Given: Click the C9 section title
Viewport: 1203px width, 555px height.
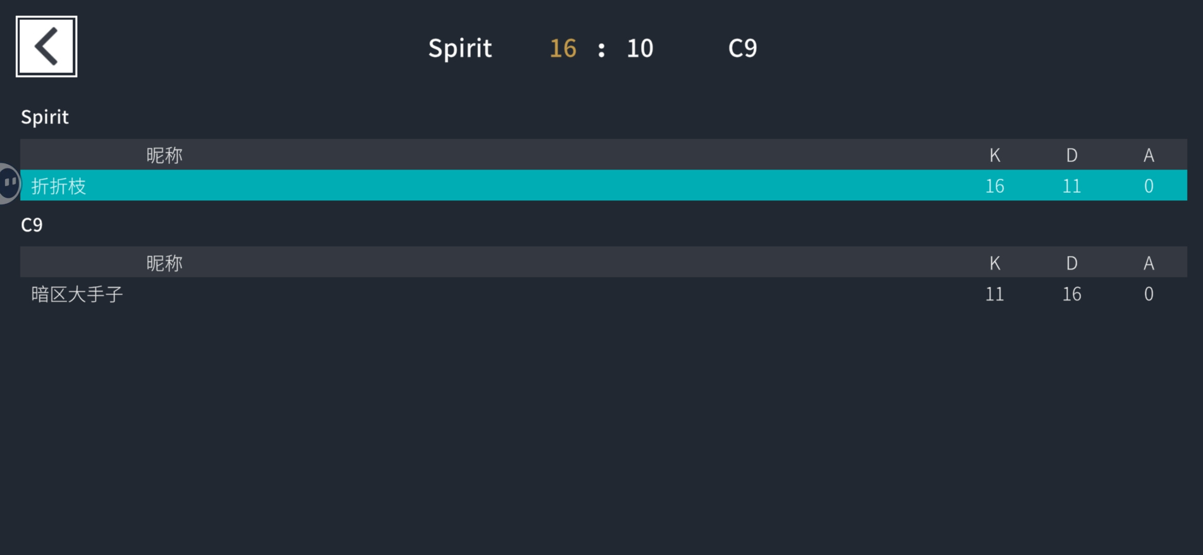Looking at the screenshot, I should pos(32,225).
